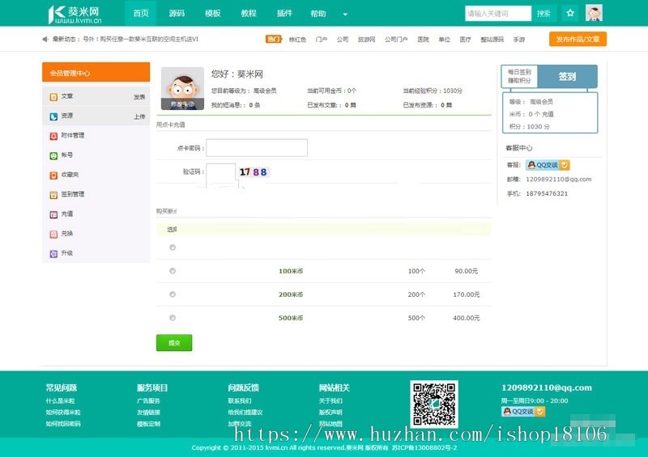
Task: Click 如何获得米粒 footer link
Action: coord(63,413)
